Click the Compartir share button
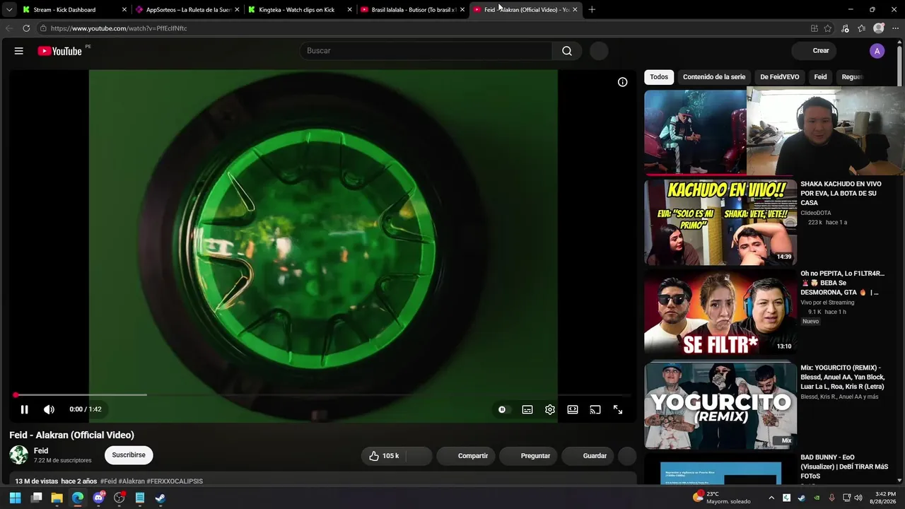905x509 pixels. (x=467, y=456)
